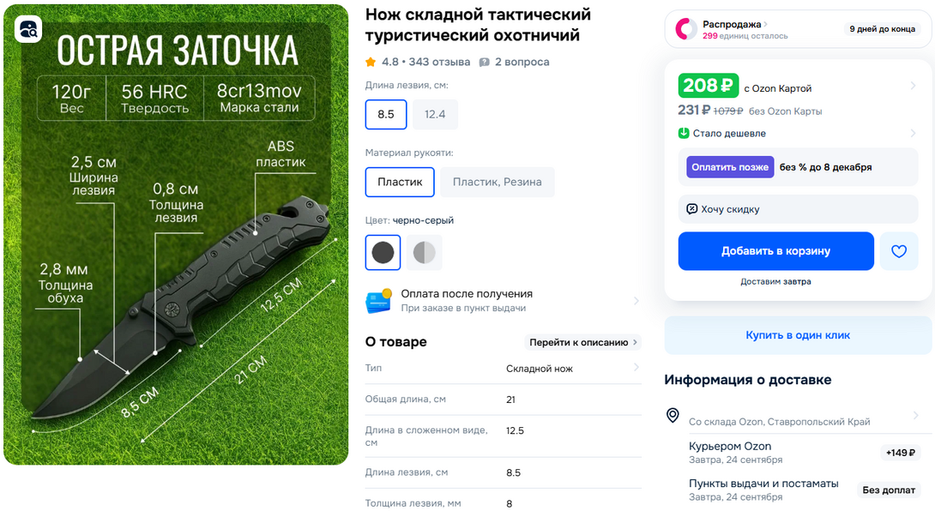Image resolution: width=935 pixels, height=523 pixels.
Task: Choose Пластик, Резина handle material
Action: (498, 183)
